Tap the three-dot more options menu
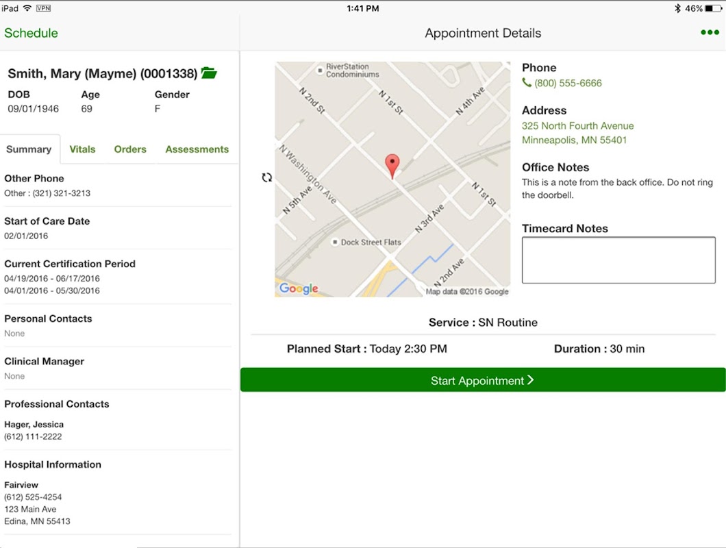 click(x=710, y=32)
